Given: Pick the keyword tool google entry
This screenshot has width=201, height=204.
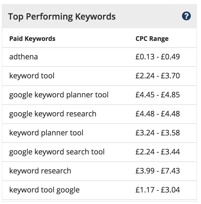Looking at the screenshot, I should (x=44, y=190).
